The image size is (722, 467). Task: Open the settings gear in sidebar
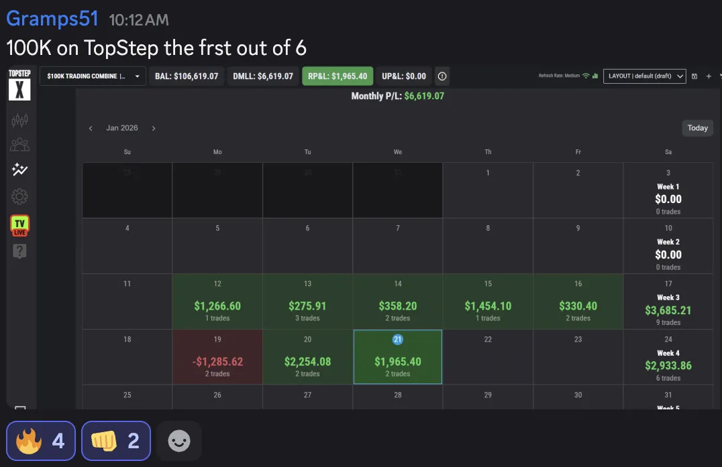(x=20, y=196)
